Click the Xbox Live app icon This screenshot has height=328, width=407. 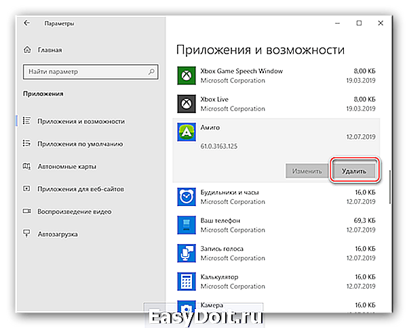tap(187, 104)
